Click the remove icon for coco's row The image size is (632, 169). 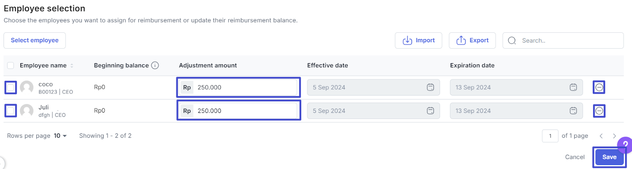(599, 87)
